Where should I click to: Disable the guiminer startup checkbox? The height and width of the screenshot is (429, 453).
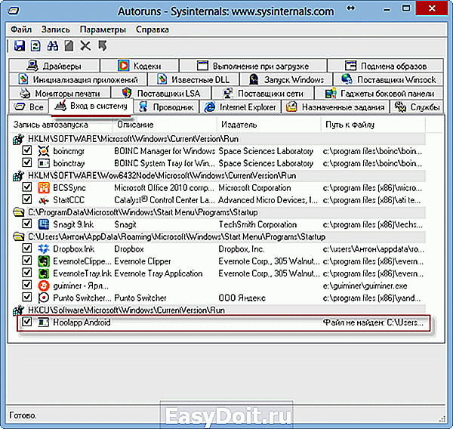27,285
